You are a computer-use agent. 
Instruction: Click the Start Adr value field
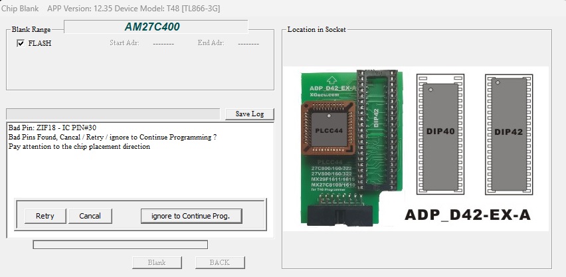coord(163,43)
